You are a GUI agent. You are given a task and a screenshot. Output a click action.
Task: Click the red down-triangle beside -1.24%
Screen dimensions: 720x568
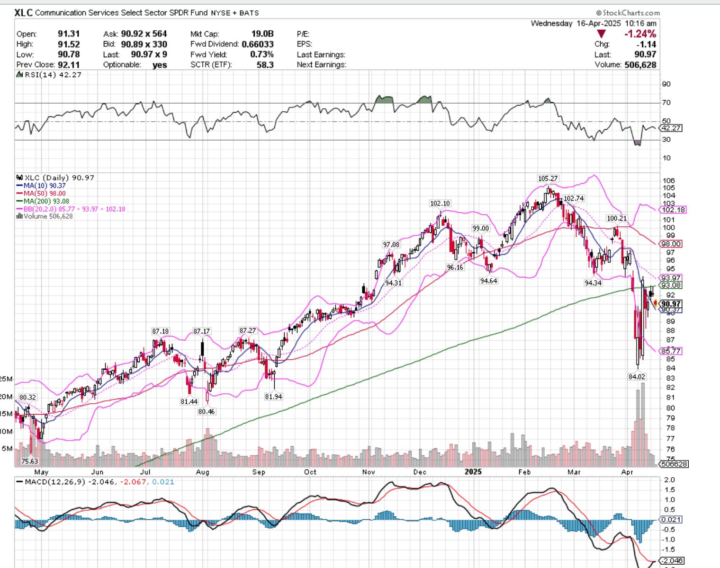(x=601, y=34)
